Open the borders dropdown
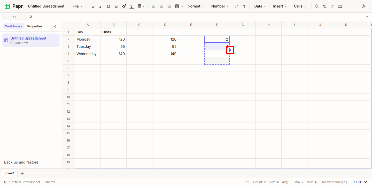 [x=141, y=6]
